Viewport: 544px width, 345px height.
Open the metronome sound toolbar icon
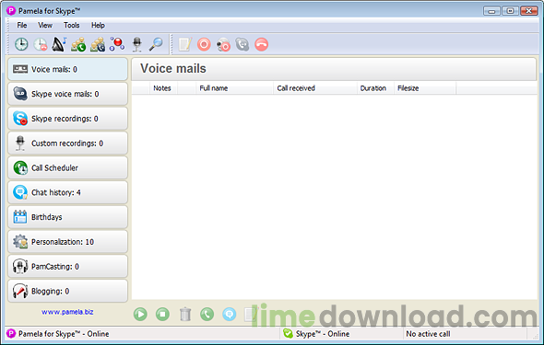pos(59,44)
